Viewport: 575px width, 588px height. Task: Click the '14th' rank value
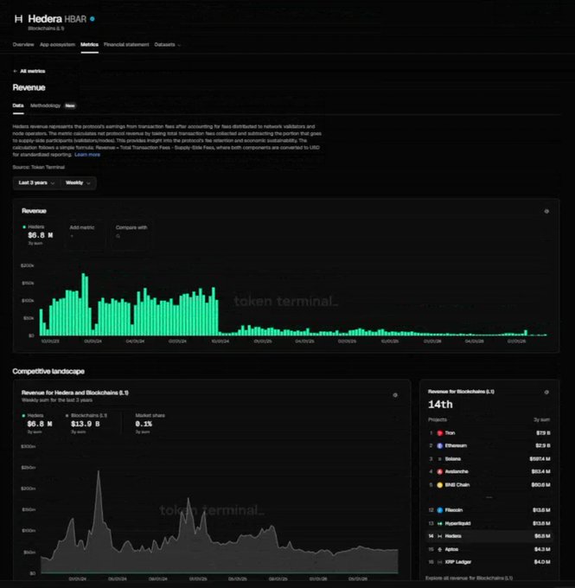[440, 405]
